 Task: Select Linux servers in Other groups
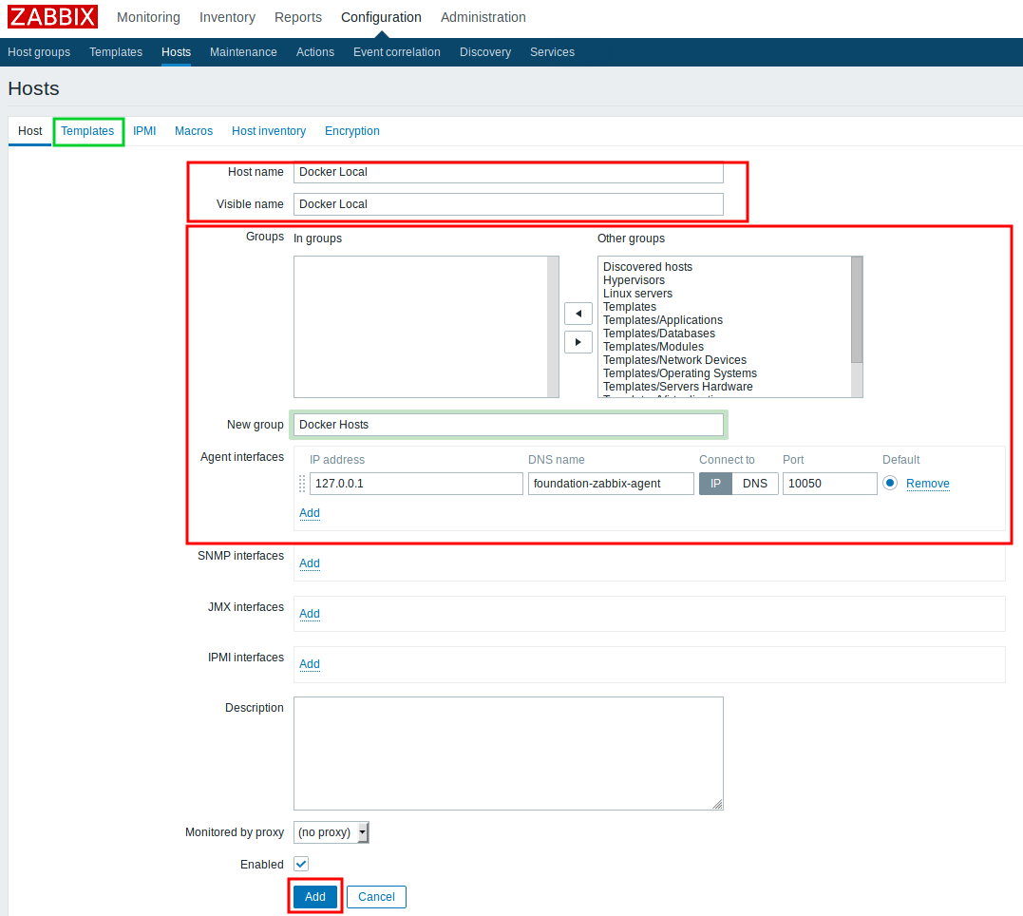(x=637, y=294)
